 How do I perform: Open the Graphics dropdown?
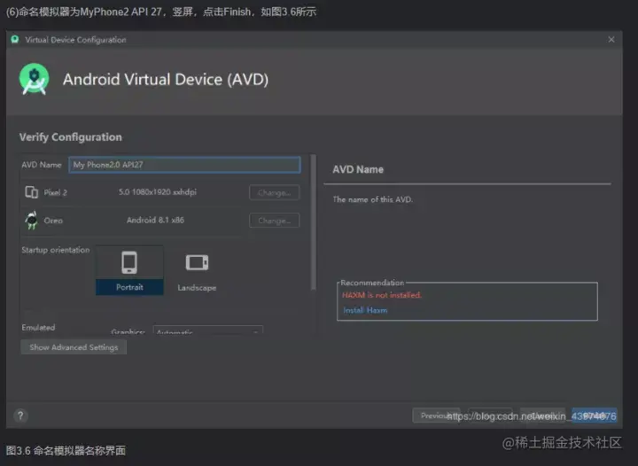pyautogui.click(x=208, y=330)
